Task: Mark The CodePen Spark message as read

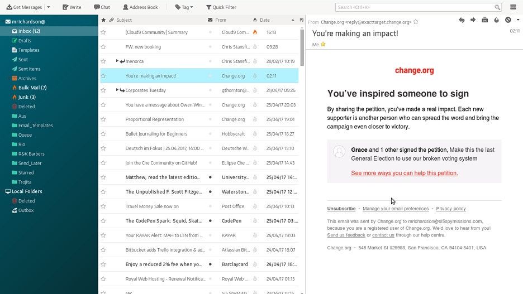Action: coord(210,221)
